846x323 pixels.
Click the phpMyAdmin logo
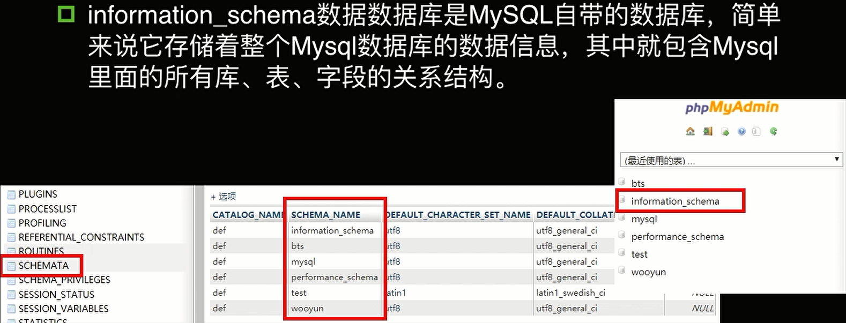click(x=731, y=107)
